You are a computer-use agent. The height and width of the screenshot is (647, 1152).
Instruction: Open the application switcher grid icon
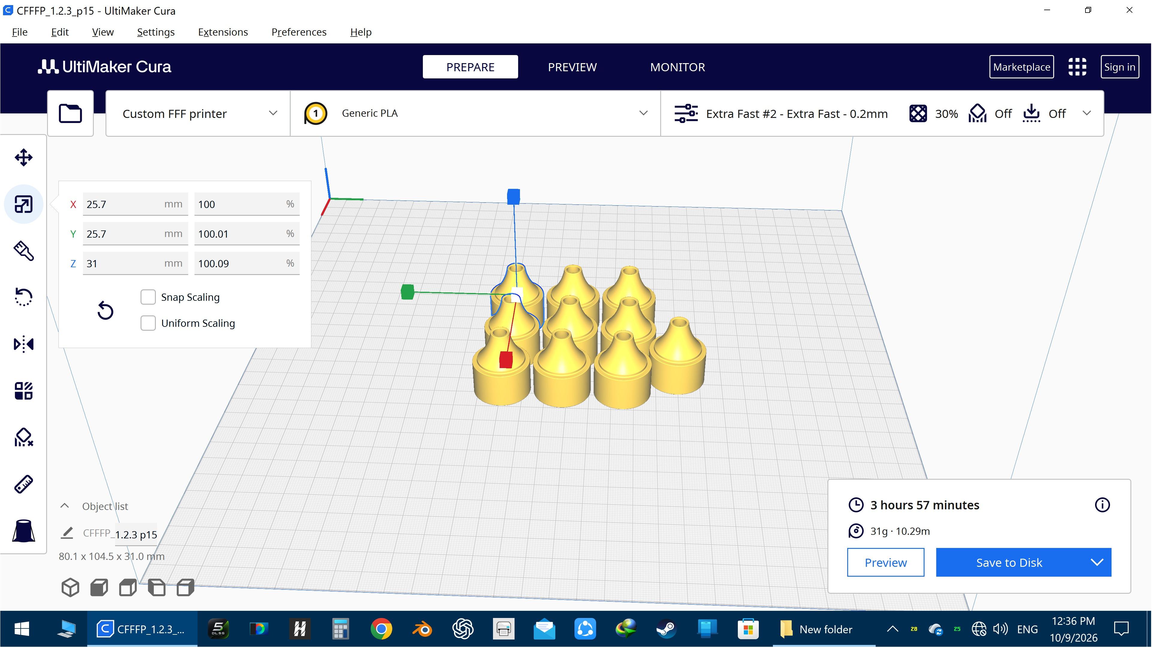click(1077, 67)
